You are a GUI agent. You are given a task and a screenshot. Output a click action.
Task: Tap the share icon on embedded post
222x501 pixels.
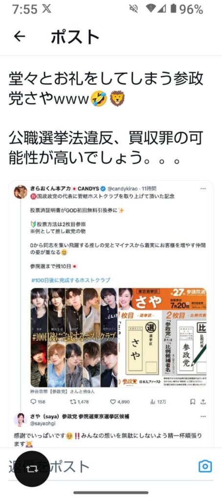click(203, 402)
